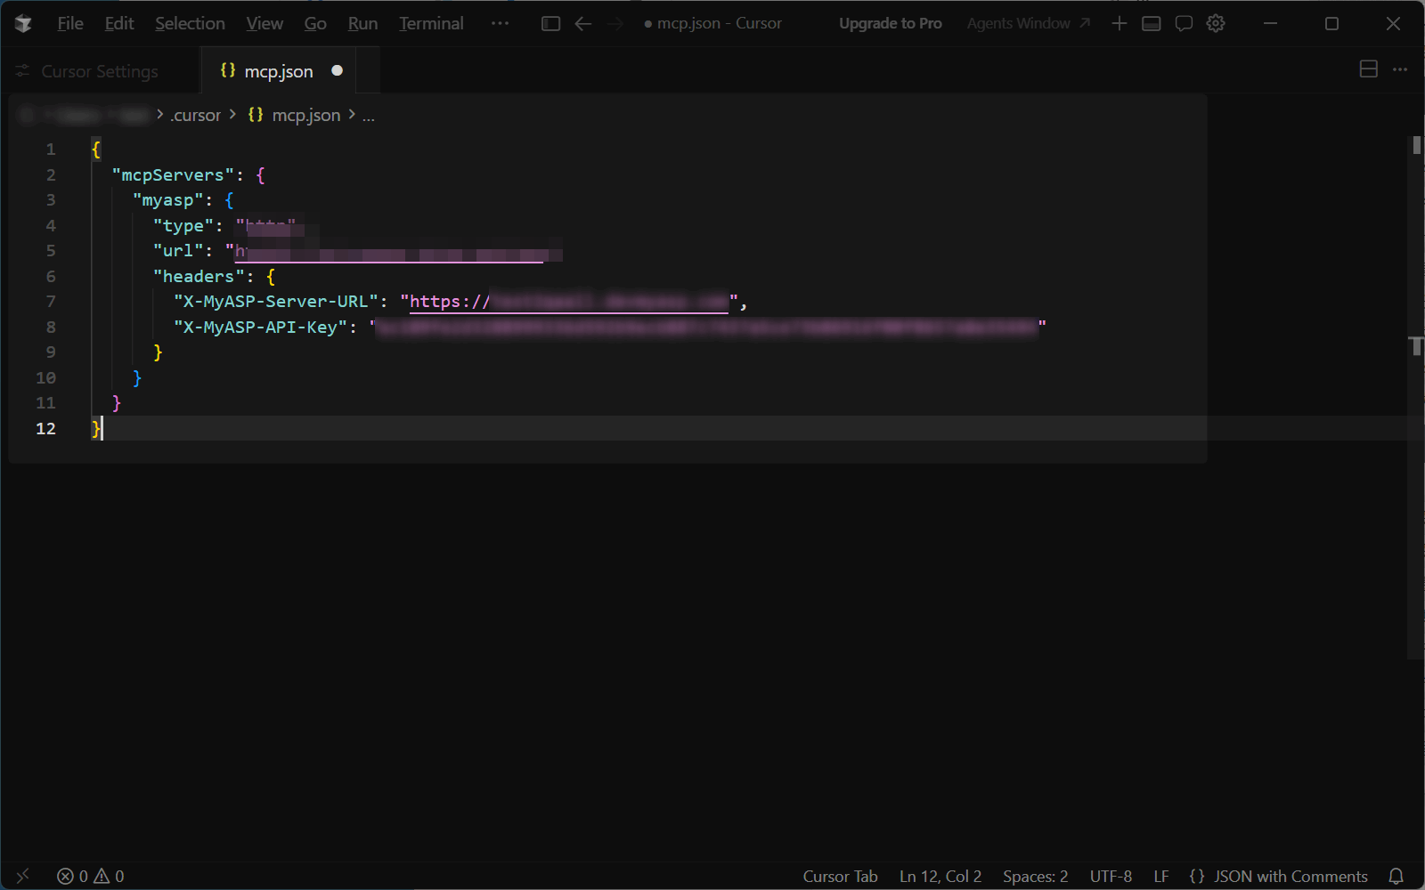Click the .cursor folder breadcrumb
1425x890 pixels.
195,115
